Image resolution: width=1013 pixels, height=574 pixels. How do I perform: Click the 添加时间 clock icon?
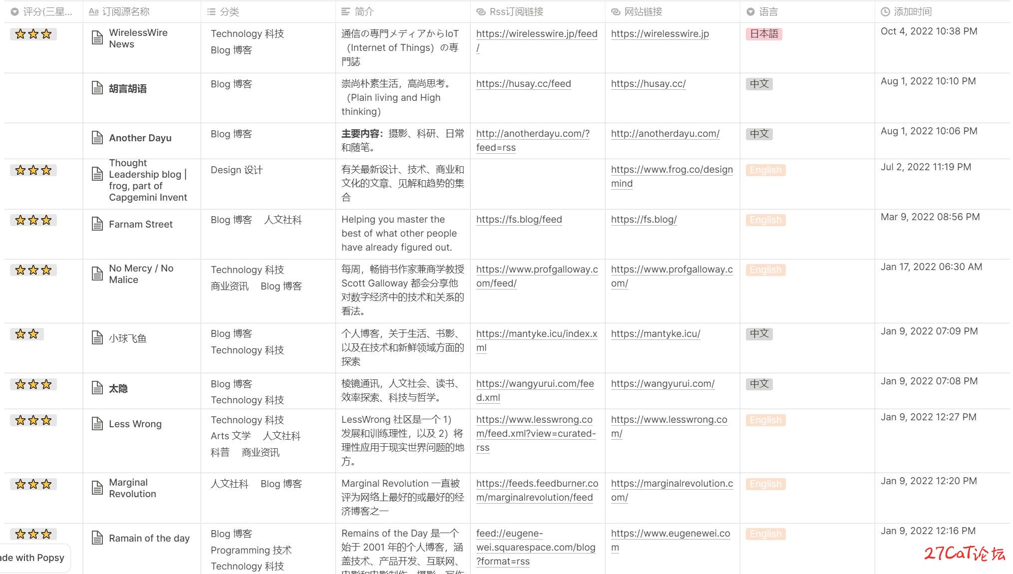point(885,11)
